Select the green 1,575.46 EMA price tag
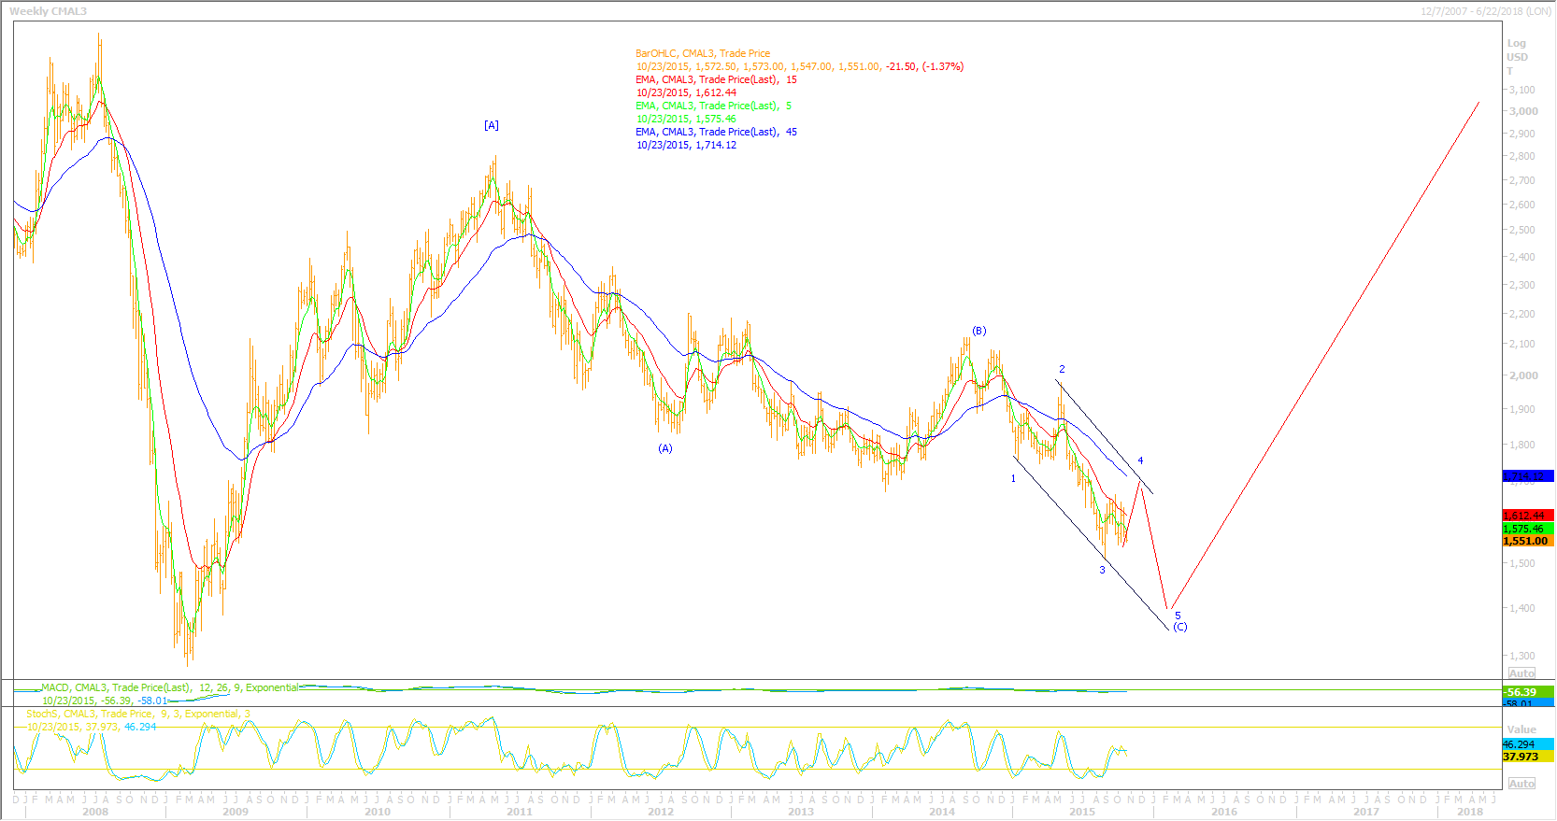This screenshot has width=1557, height=821. [x=1527, y=529]
